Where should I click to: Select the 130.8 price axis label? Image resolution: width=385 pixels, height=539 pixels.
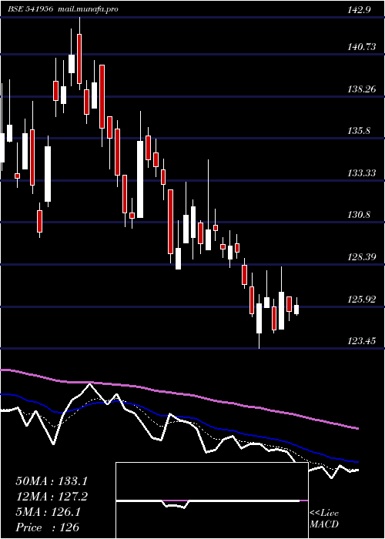coord(359,215)
